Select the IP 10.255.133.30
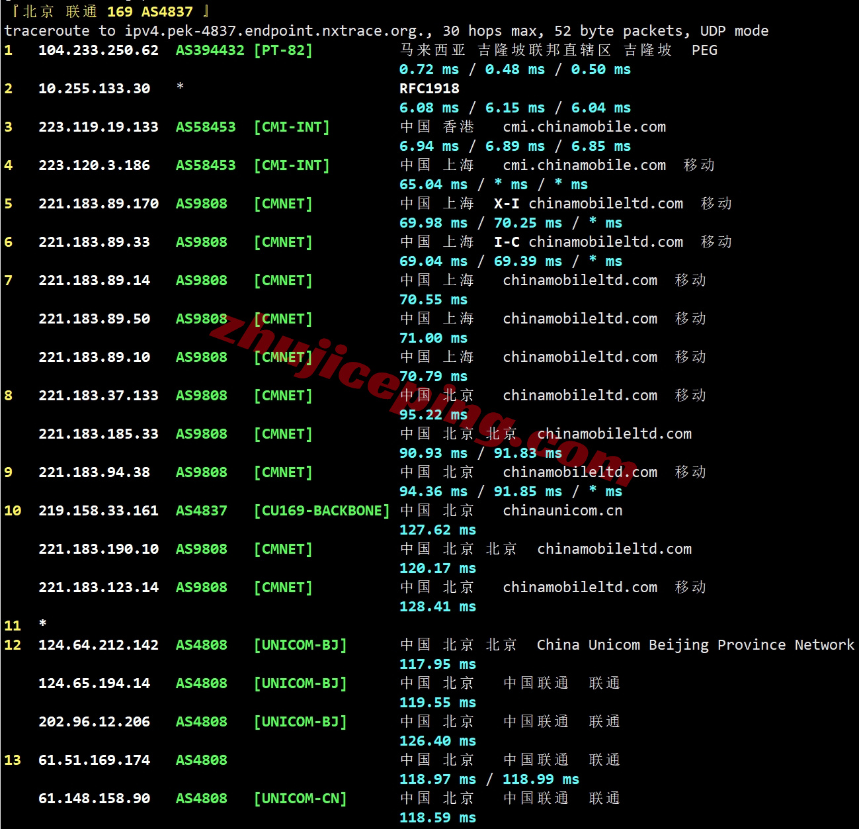The width and height of the screenshot is (859, 829). pyautogui.click(x=95, y=89)
